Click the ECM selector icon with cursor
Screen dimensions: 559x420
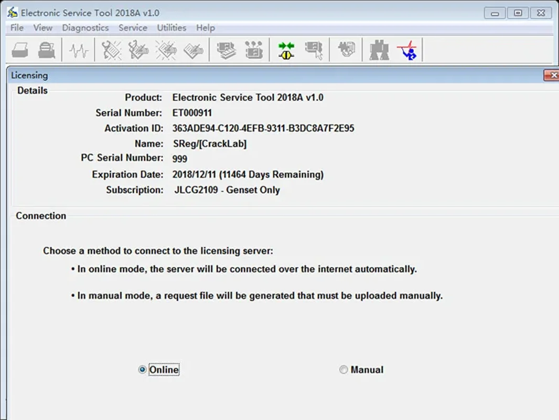tap(314, 50)
